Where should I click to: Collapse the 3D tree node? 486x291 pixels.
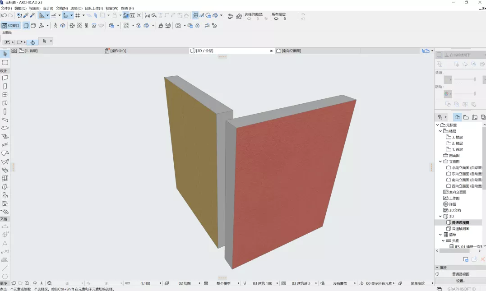440,216
